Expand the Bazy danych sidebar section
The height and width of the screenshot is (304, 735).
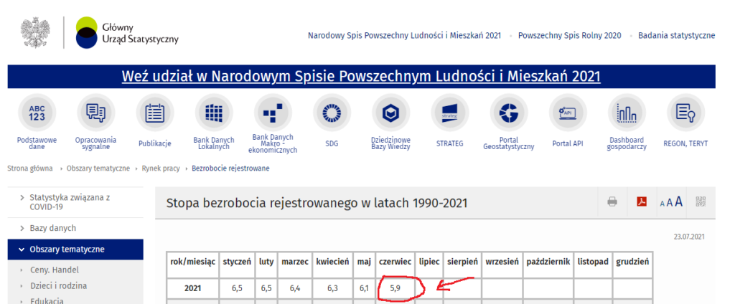pyautogui.click(x=54, y=228)
